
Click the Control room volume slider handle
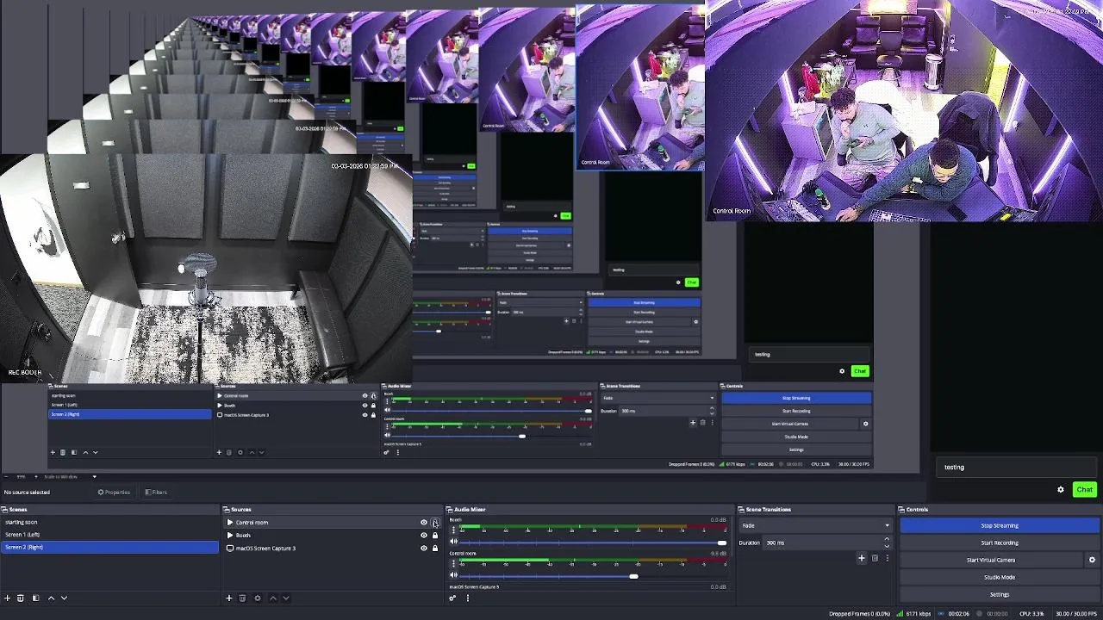point(633,576)
